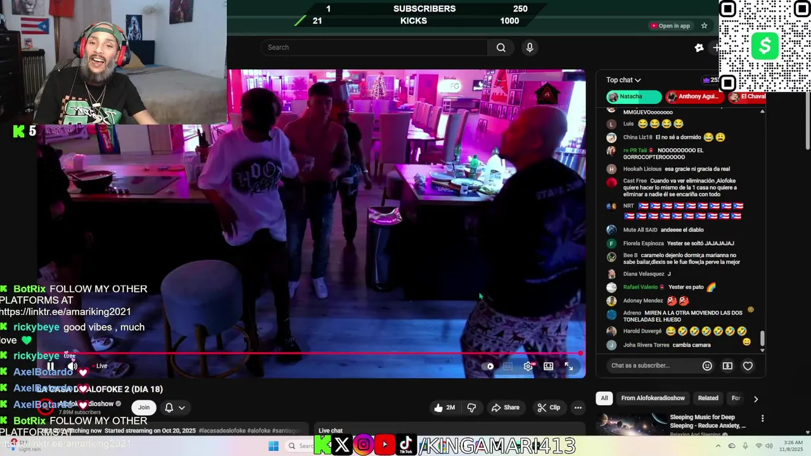Expand notification bell dropdown for channel
811x456 pixels.
pos(175,408)
